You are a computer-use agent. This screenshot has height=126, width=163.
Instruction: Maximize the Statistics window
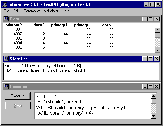point(150,59)
